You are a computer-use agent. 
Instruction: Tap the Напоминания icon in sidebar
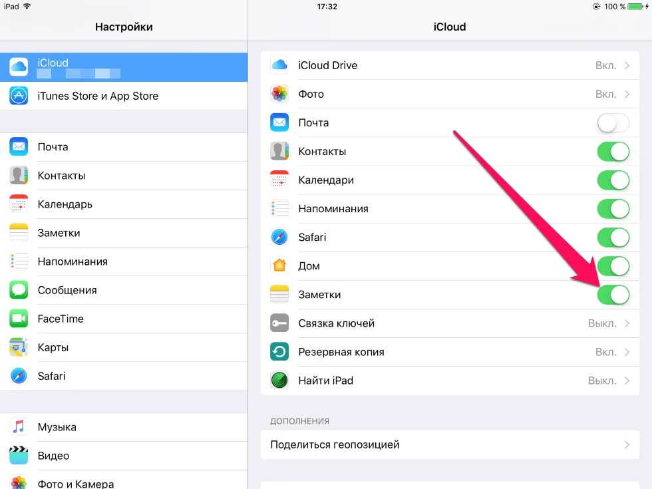click(x=19, y=261)
